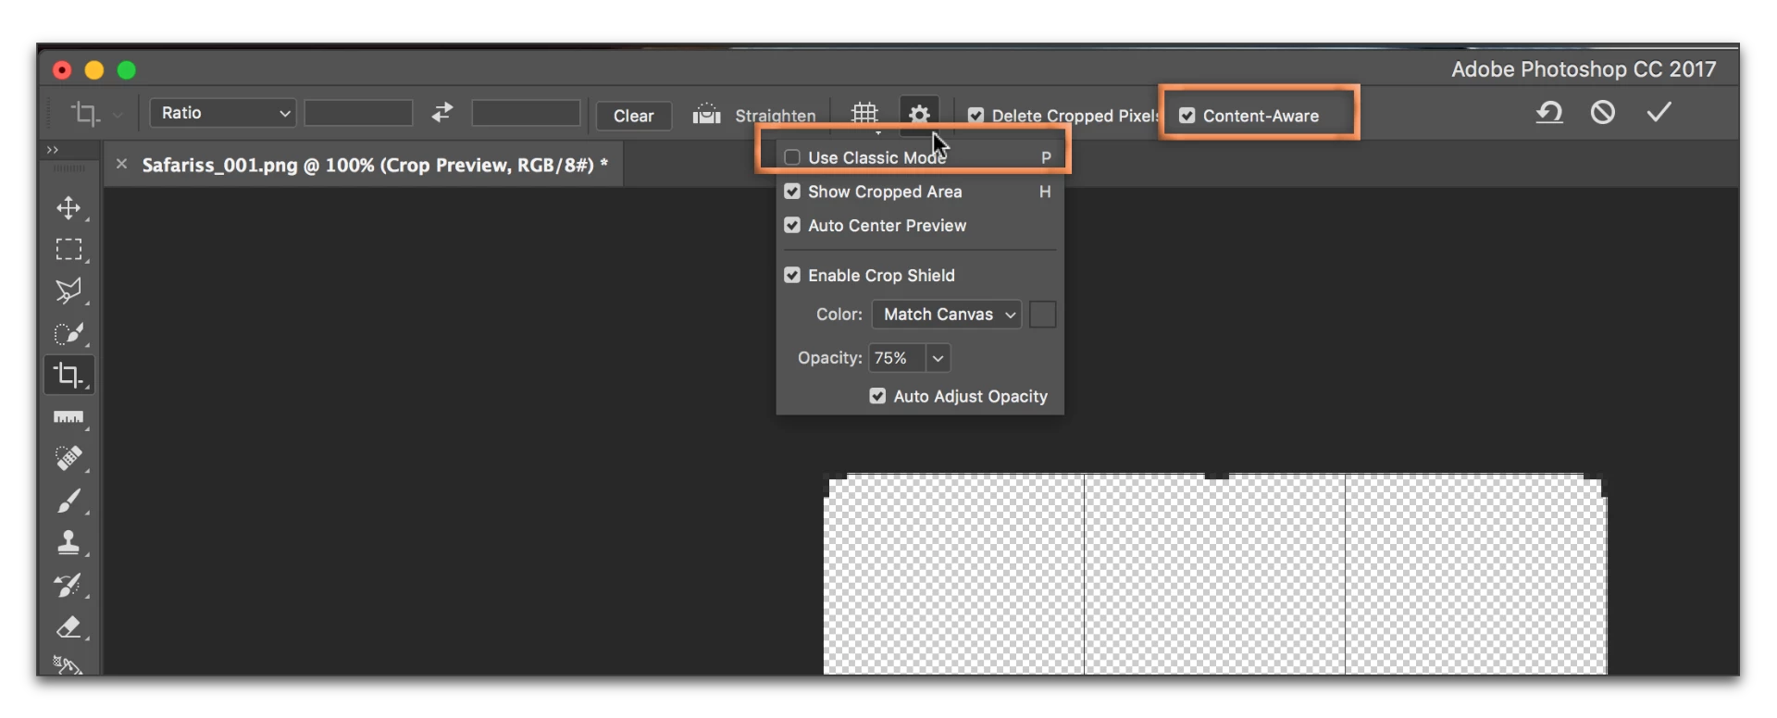Open the Match Canvas color dropdown

947,315
